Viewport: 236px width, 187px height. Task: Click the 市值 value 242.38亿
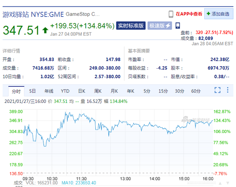point(220,60)
